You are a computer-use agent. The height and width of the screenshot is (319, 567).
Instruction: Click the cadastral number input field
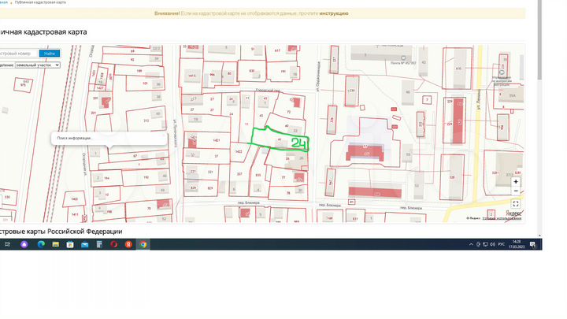tap(17, 54)
